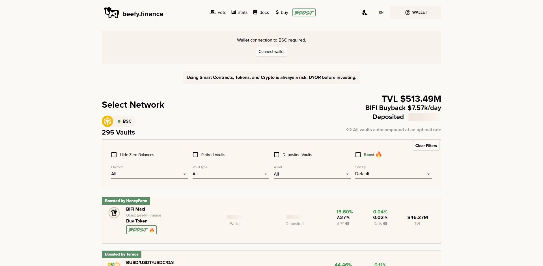Click the beefy.finance cow logo
Image resolution: width=543 pixels, height=266 pixels.
[x=111, y=12]
